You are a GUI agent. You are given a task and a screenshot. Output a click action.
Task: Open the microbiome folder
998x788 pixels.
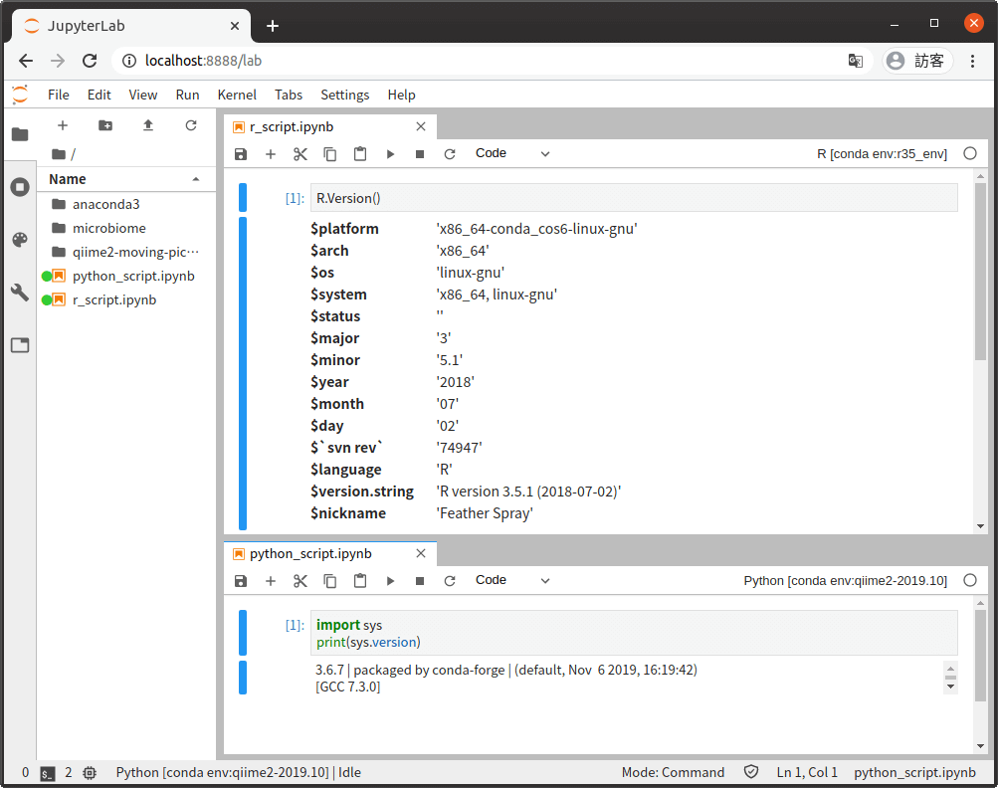tap(126, 228)
